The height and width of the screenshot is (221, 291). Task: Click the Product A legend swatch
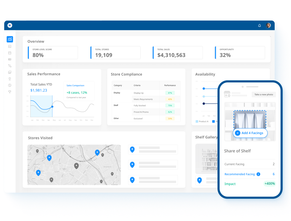pyautogui.click(x=197, y=121)
